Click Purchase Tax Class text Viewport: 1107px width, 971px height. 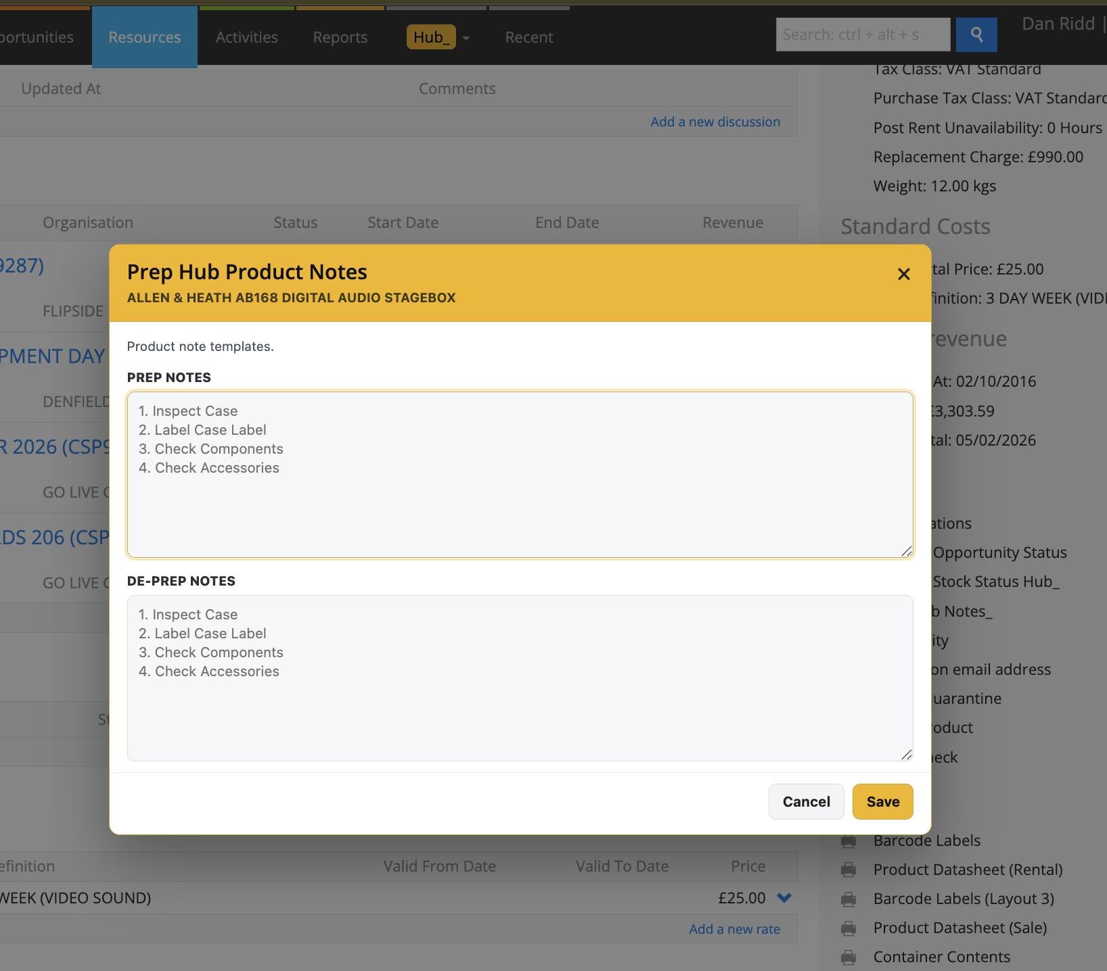[x=990, y=98]
